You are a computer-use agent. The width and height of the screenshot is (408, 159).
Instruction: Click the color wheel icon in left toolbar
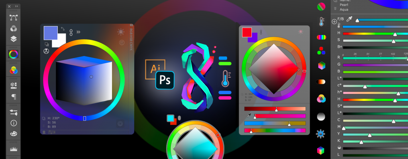[14, 54]
